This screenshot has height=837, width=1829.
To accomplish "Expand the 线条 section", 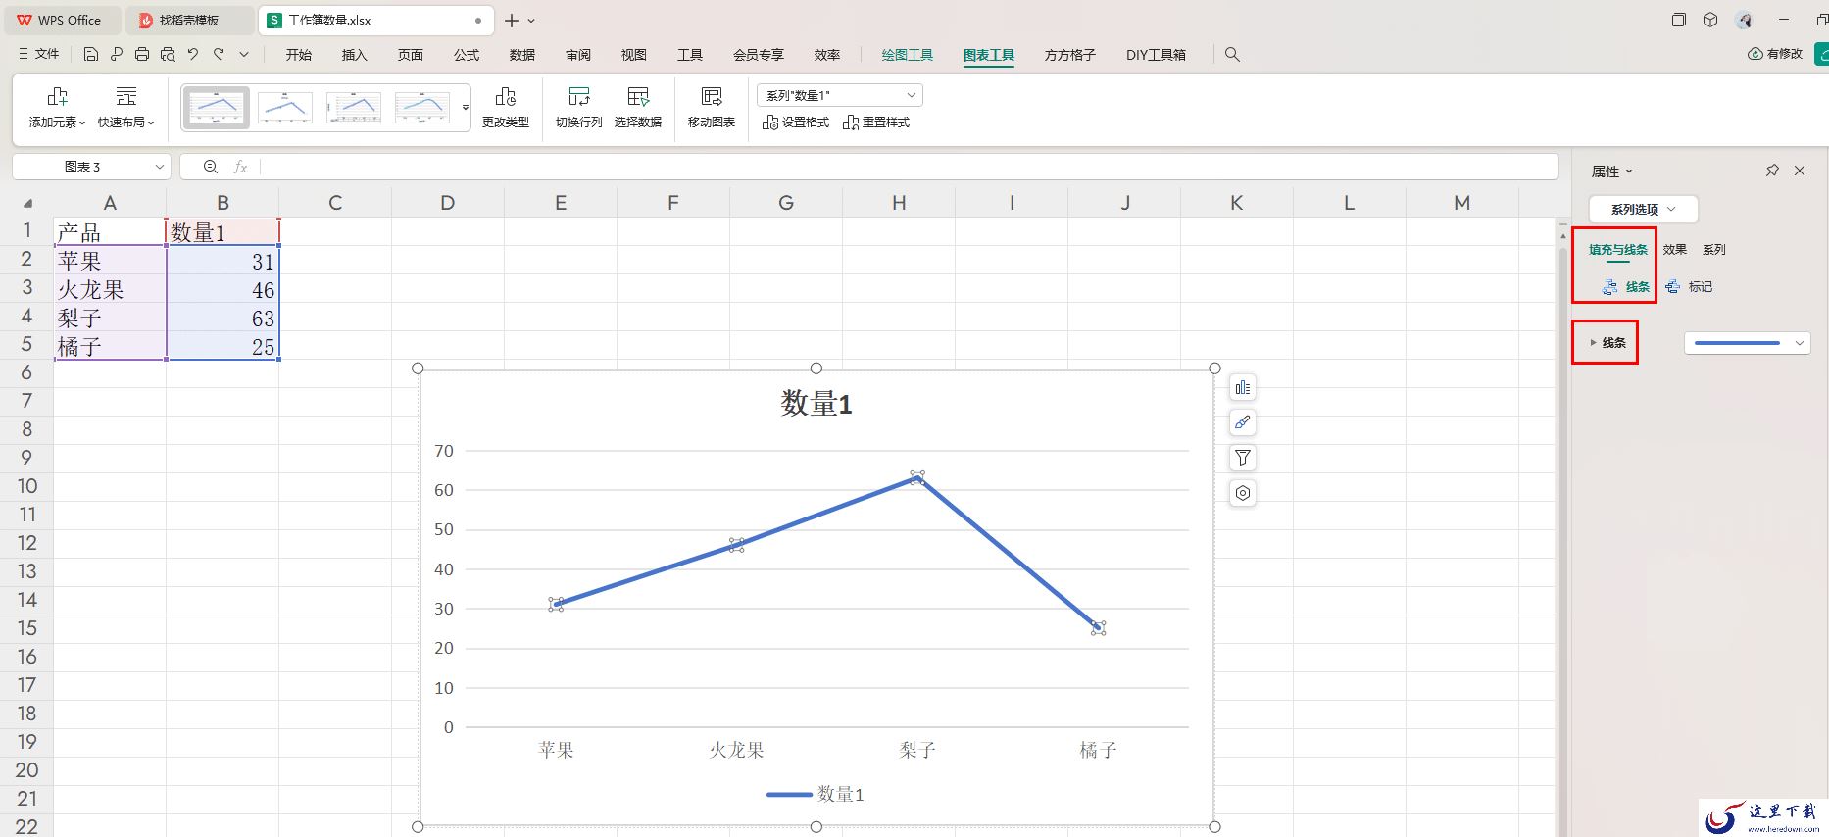I will click(1607, 343).
